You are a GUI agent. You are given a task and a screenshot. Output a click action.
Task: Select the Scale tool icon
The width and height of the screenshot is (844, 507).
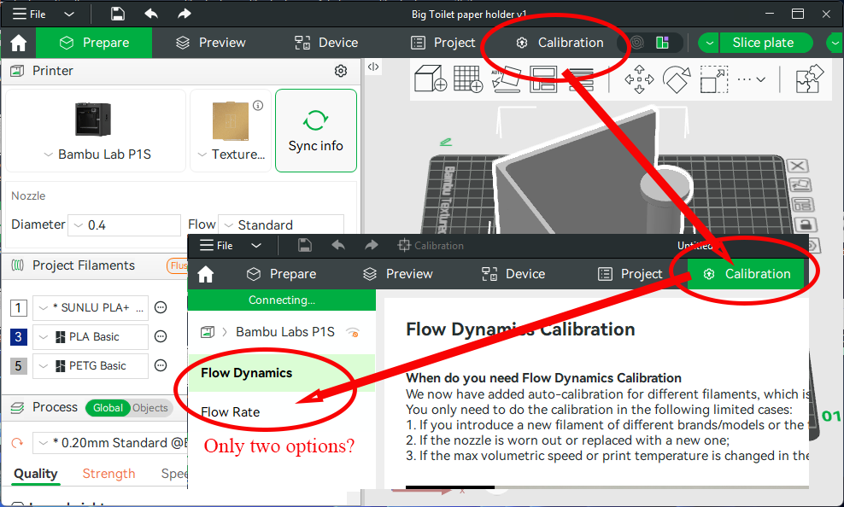[x=713, y=80]
